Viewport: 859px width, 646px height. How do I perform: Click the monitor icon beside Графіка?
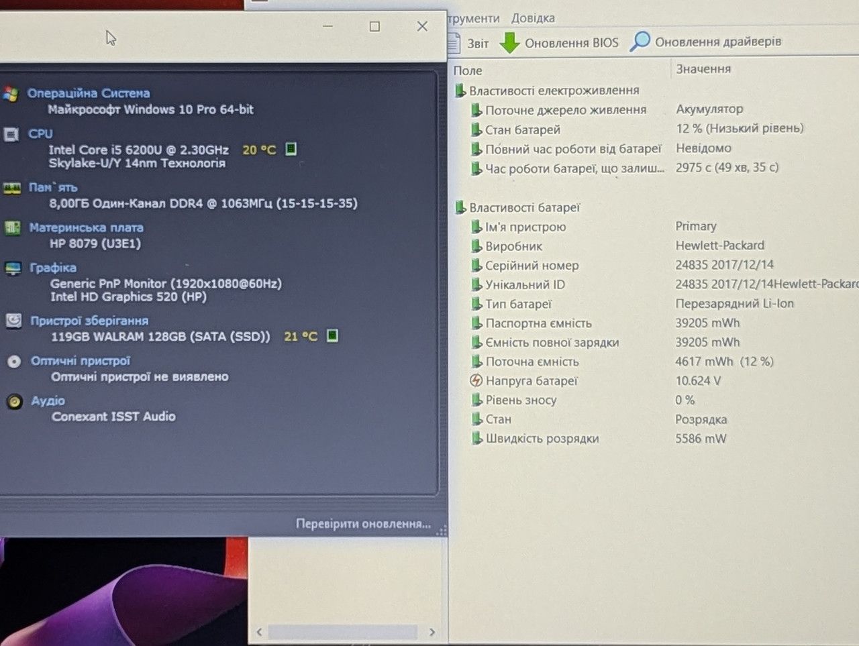tap(13, 268)
